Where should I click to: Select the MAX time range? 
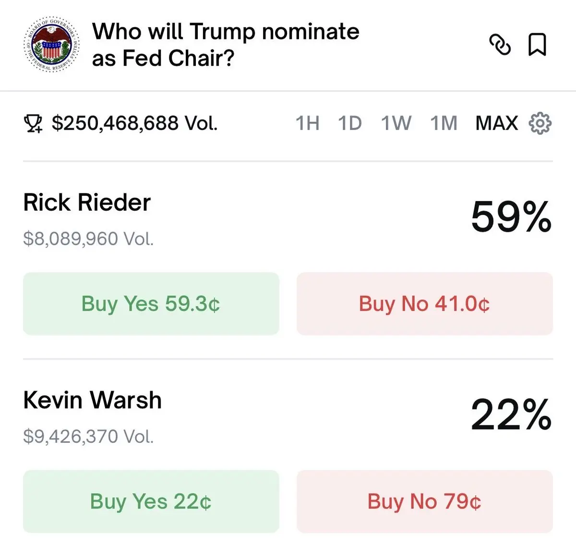click(x=496, y=123)
